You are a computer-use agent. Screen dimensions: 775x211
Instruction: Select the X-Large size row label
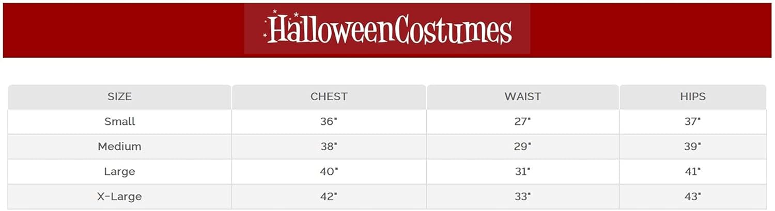click(x=119, y=197)
